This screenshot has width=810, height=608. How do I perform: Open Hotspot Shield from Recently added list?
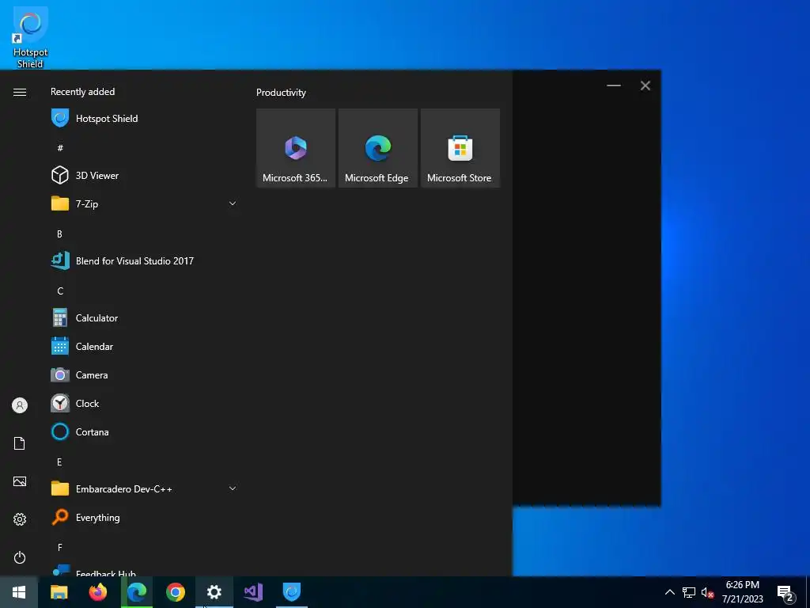click(x=144, y=119)
